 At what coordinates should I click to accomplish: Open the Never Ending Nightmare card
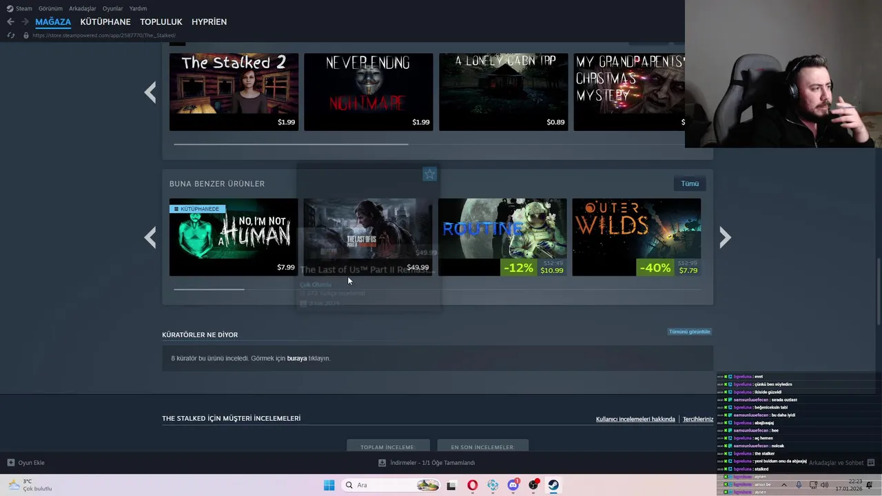369,92
